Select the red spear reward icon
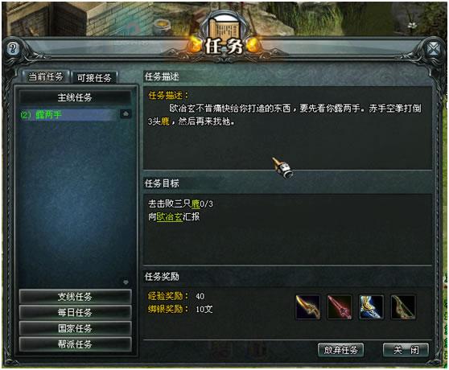 pos(340,307)
